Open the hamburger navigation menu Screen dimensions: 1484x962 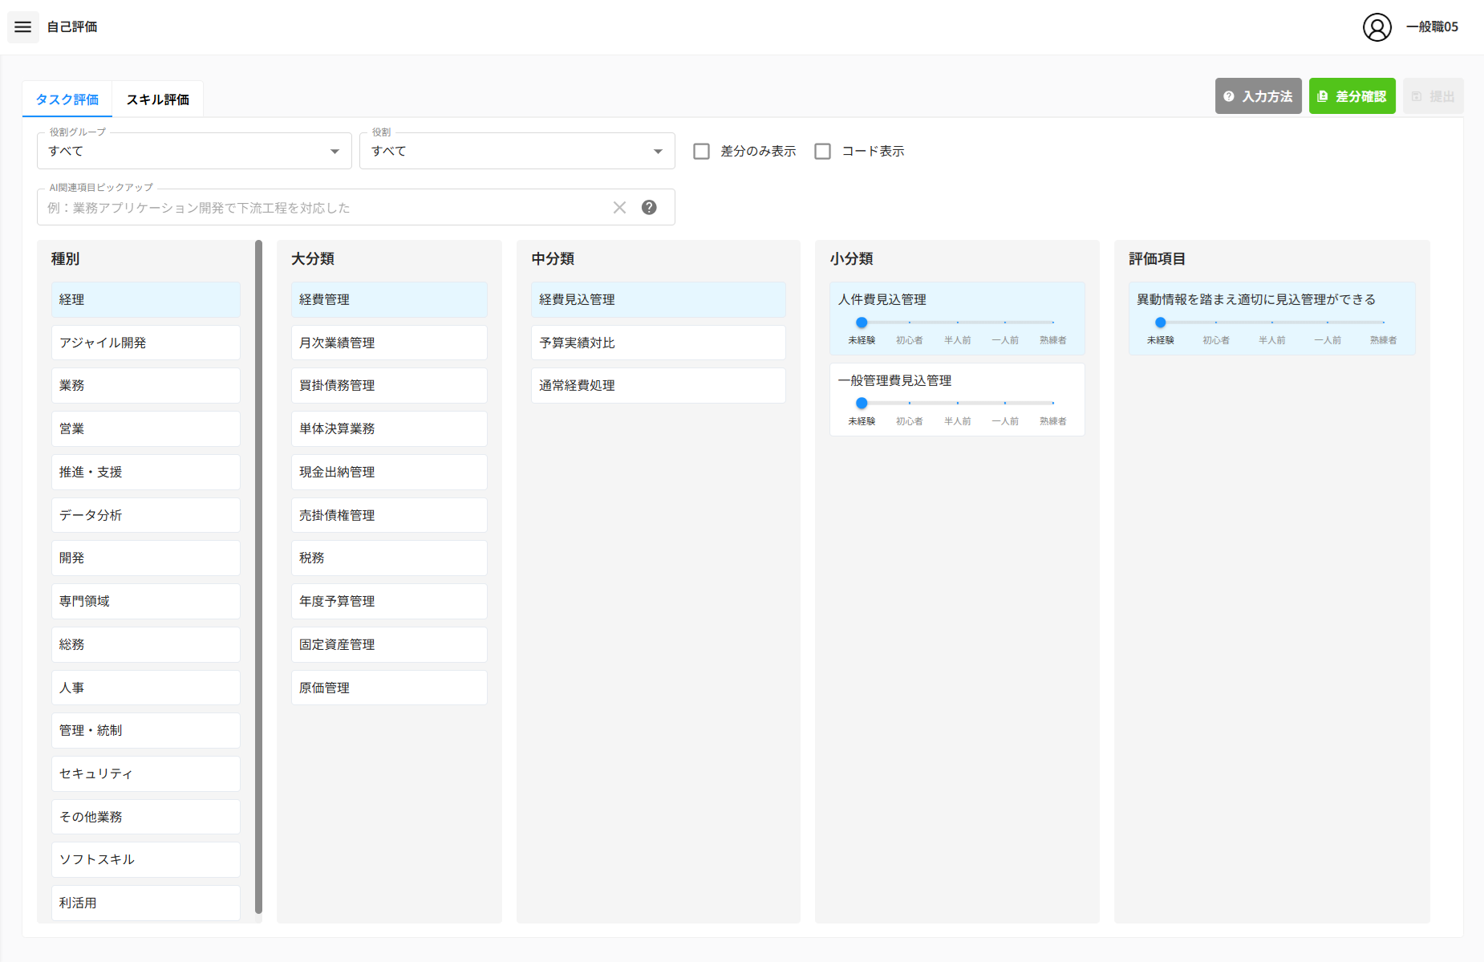click(x=23, y=27)
